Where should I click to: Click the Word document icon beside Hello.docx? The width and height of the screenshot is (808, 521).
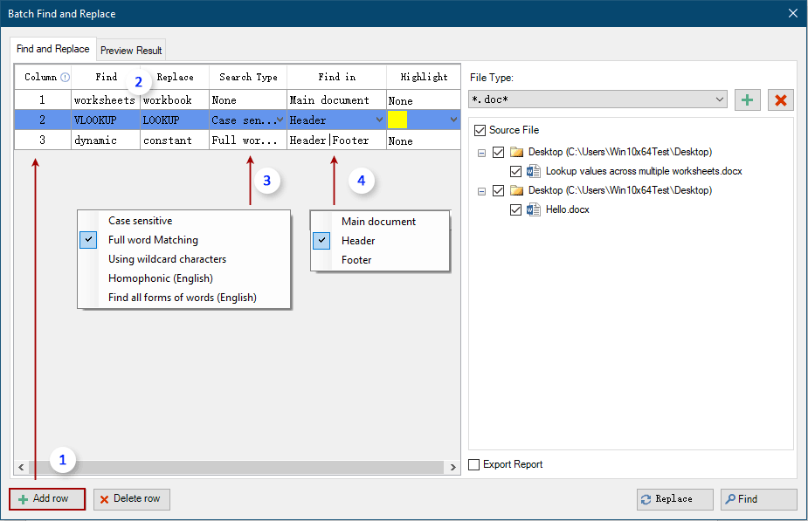(533, 209)
